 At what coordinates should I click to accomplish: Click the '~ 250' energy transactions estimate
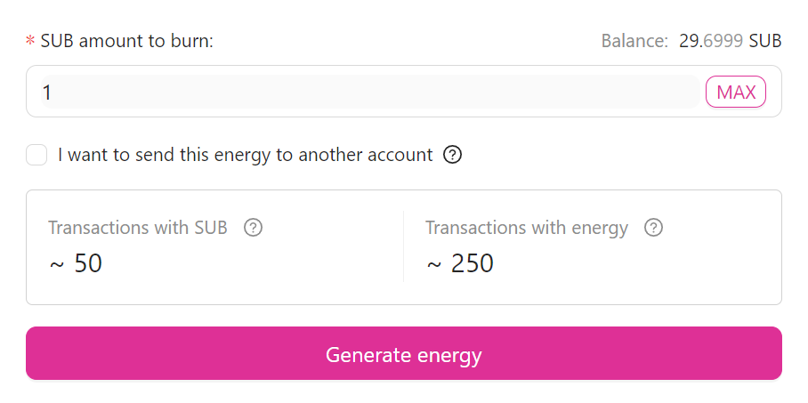click(460, 263)
